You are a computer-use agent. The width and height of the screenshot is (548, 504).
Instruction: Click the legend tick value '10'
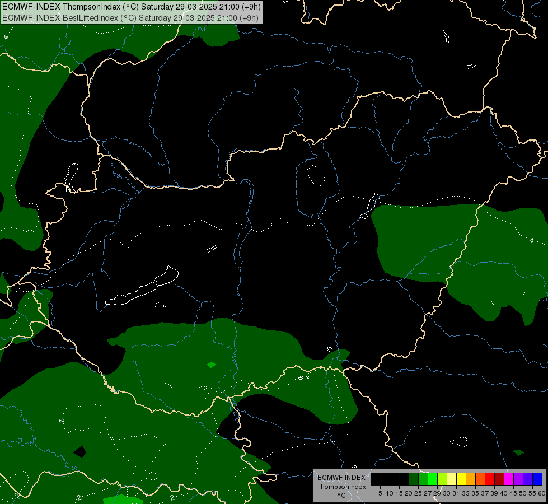pyautogui.click(x=390, y=493)
